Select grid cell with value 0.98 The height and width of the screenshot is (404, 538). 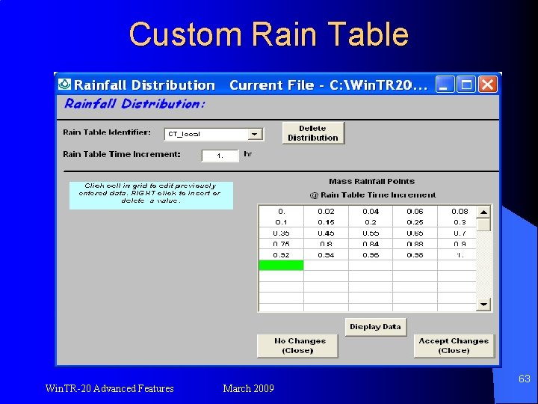[415, 255]
